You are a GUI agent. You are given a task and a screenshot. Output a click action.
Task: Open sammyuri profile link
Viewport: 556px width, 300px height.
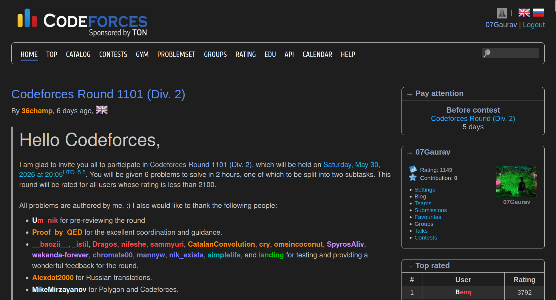(x=167, y=244)
